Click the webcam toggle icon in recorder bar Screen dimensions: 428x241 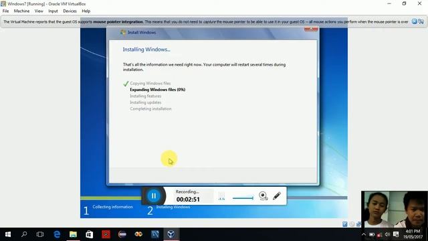263,196
